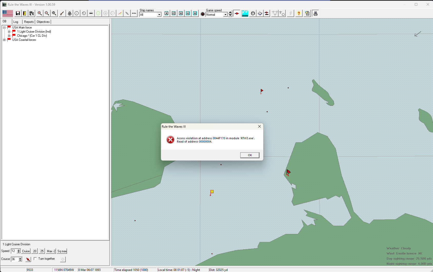Switch to the Log tab
The height and width of the screenshot is (272, 433).
16,22
